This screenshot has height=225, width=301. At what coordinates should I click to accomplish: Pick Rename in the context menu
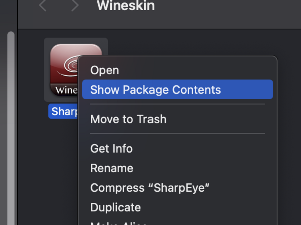tap(111, 168)
